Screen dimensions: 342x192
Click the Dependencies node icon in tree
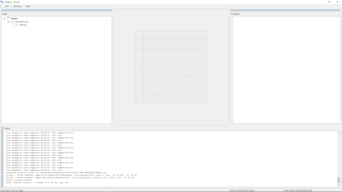12,22
